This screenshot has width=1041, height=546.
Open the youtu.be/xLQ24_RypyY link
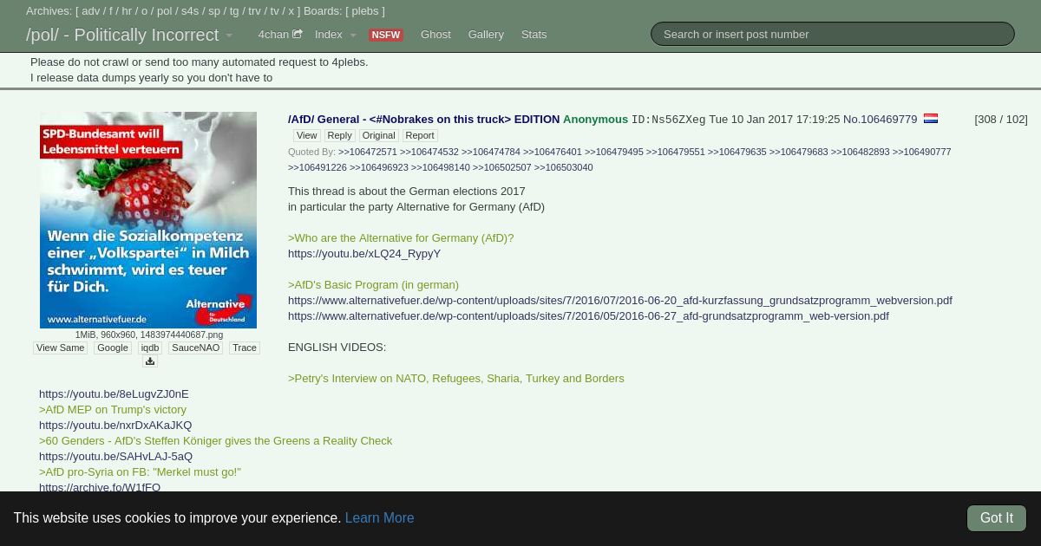(x=364, y=254)
